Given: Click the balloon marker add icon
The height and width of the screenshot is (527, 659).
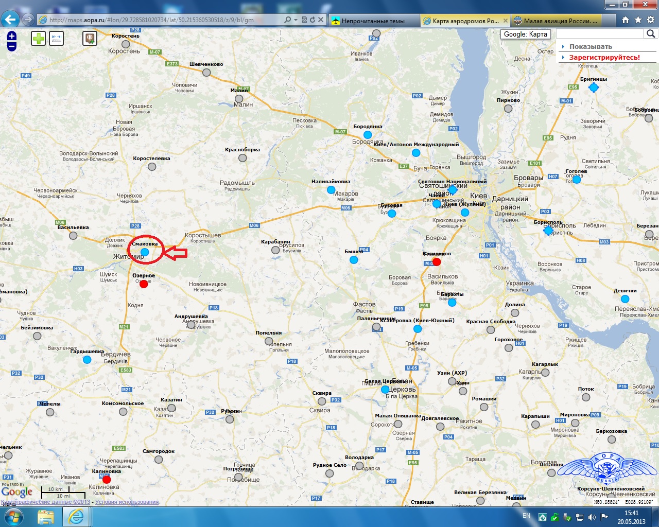Looking at the screenshot, I should [x=90, y=38].
